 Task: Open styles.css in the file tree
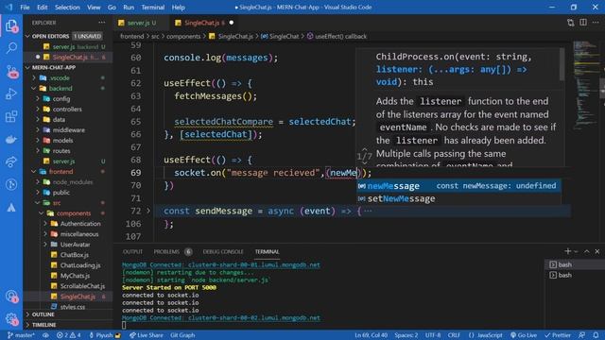[x=73, y=307]
